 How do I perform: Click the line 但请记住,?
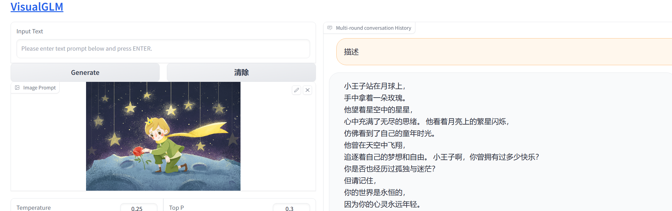pyautogui.click(x=360, y=181)
